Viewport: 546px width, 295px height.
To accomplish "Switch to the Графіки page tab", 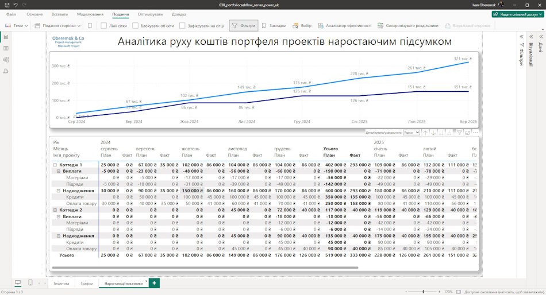I will [x=87, y=284].
